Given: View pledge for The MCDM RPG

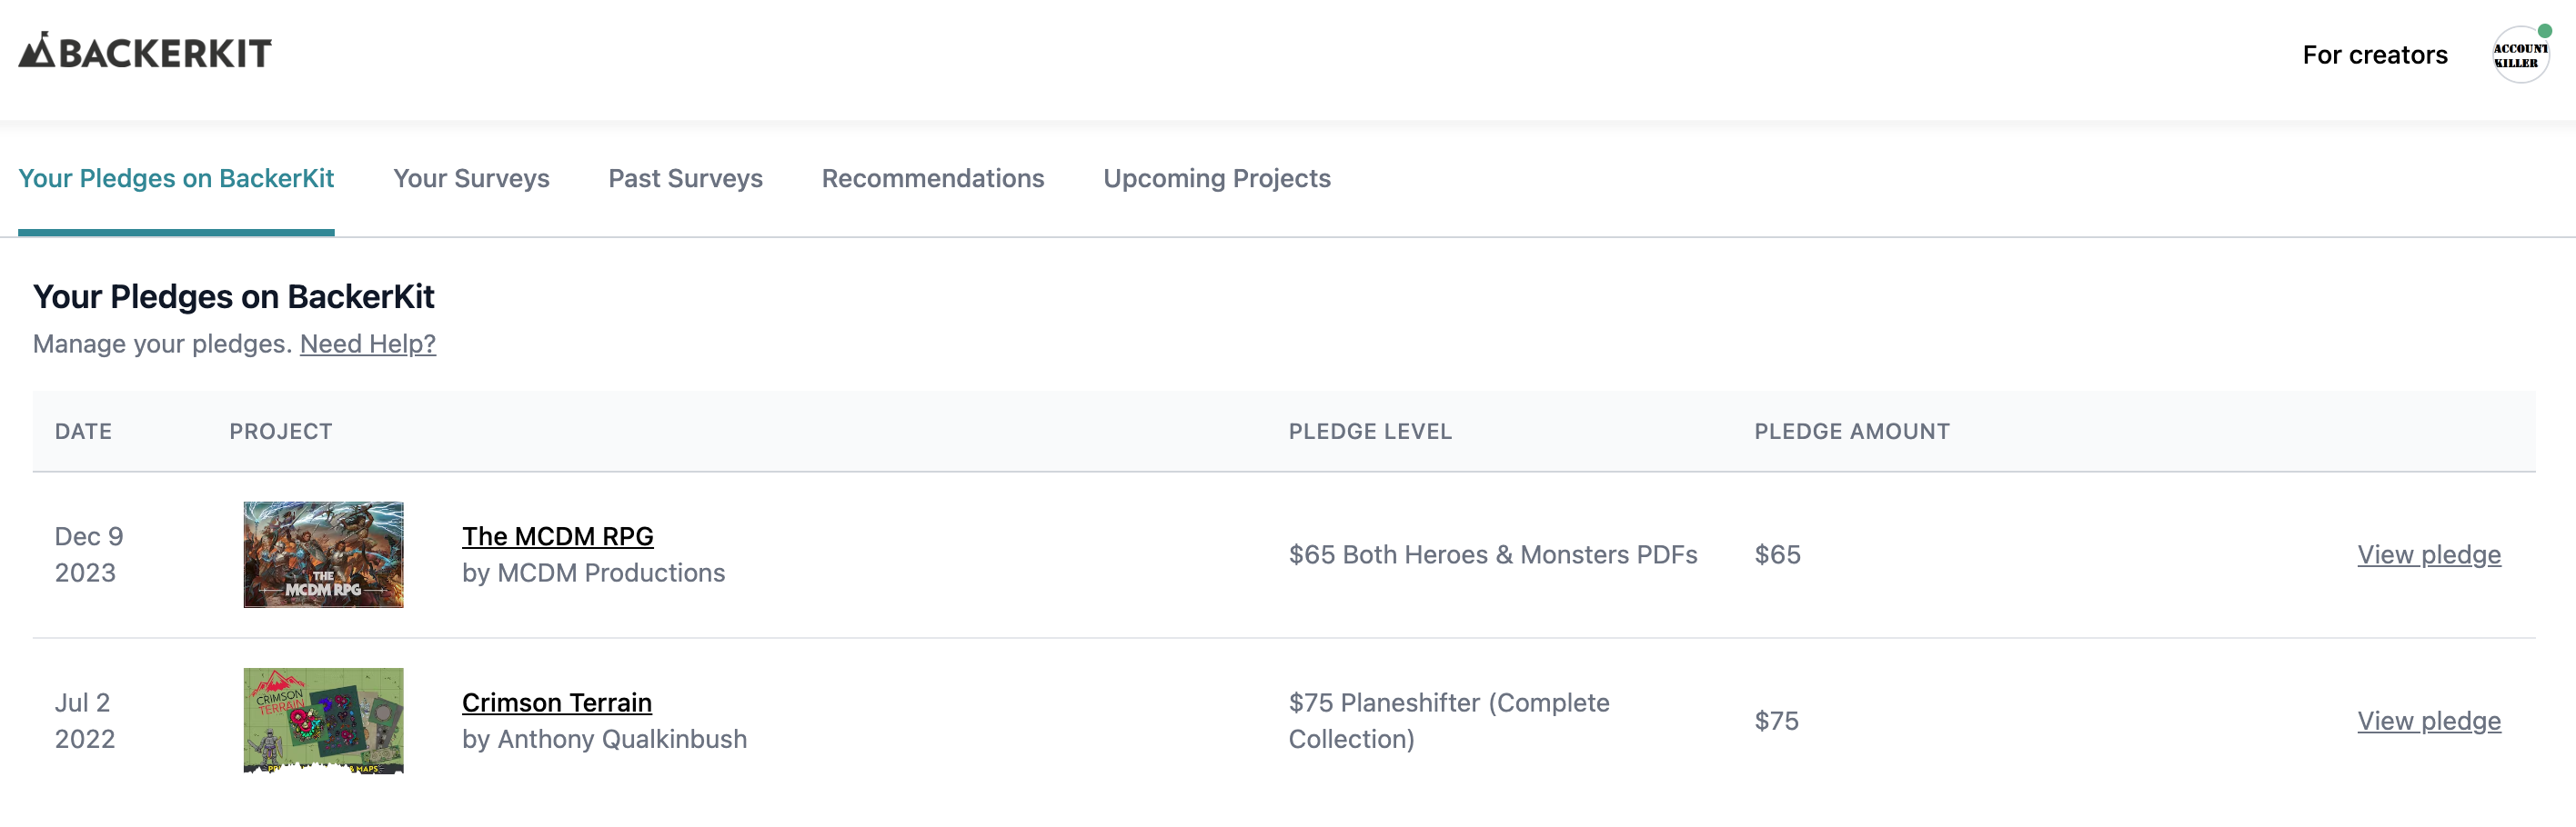Looking at the screenshot, I should coord(2428,554).
